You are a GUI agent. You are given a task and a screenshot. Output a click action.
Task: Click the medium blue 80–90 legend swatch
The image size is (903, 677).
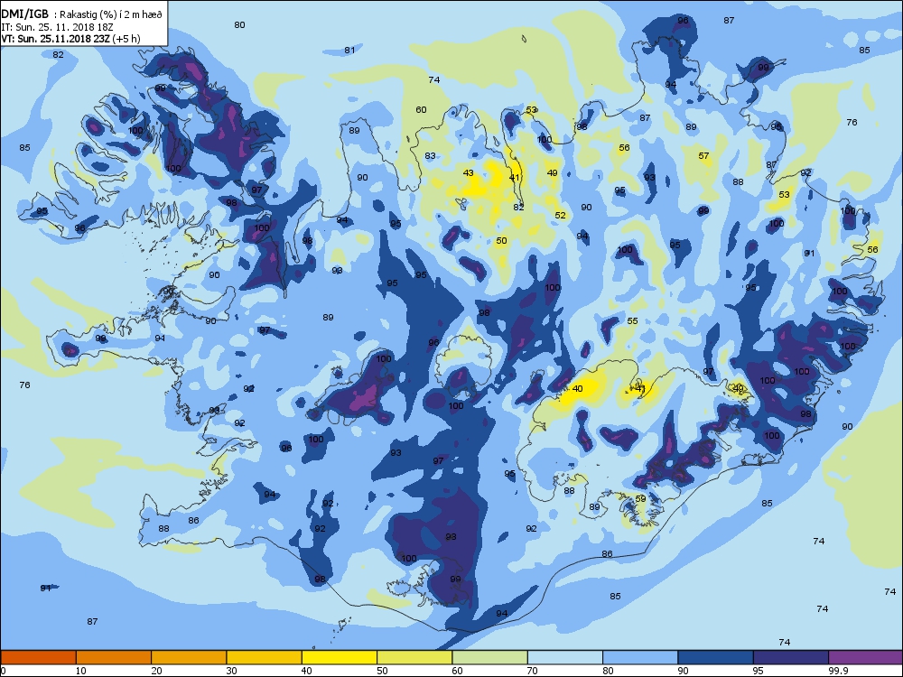pos(640,657)
